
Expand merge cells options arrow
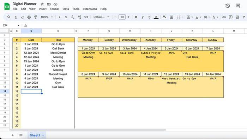point(183,17)
